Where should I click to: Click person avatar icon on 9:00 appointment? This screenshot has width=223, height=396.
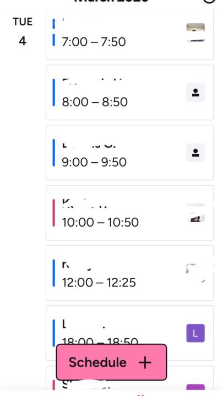pyautogui.click(x=195, y=152)
